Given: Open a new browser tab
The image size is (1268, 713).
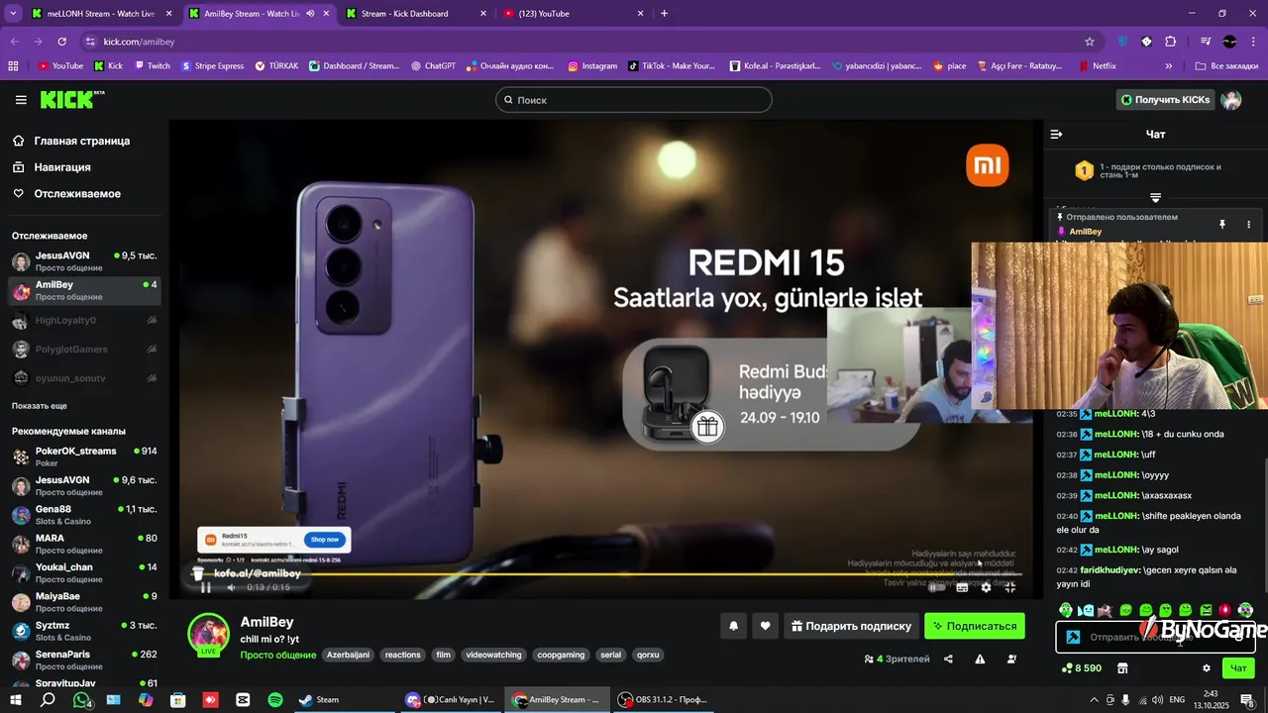Looking at the screenshot, I should (664, 14).
